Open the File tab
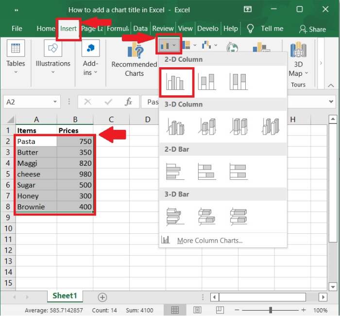Viewport: 340px width, 316px height. [17, 28]
